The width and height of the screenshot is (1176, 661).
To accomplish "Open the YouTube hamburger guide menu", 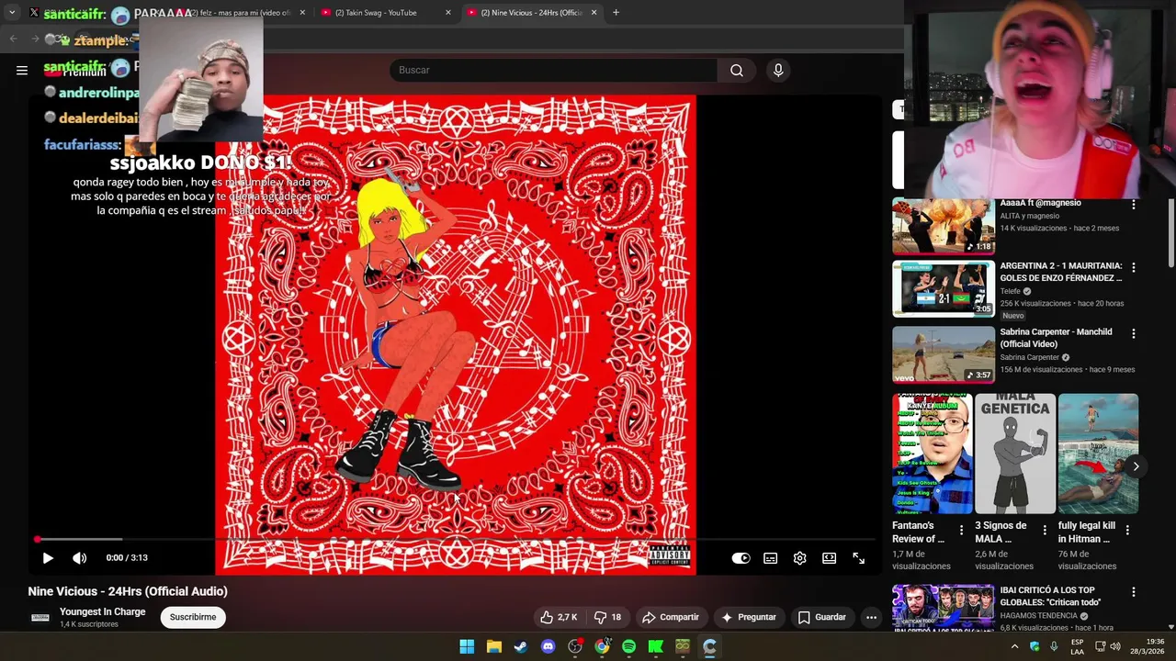I will (x=22, y=70).
